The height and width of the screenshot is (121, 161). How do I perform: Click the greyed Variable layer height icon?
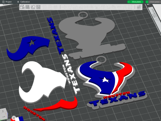[x=56, y=7]
